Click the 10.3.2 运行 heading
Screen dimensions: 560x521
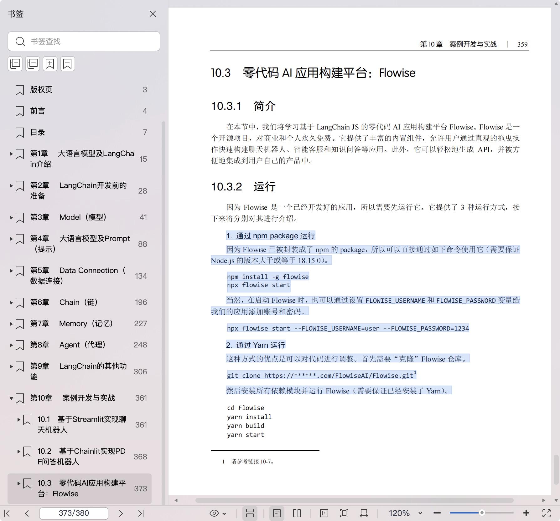click(243, 187)
